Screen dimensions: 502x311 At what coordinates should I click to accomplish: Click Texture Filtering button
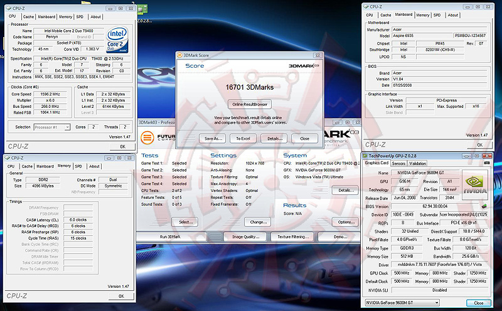293,237
